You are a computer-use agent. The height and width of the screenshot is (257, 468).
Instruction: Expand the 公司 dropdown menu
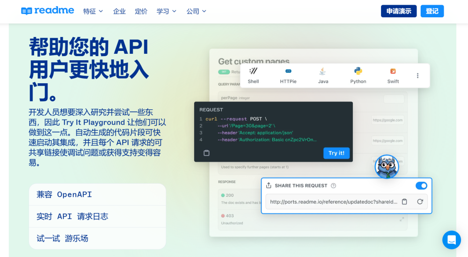[196, 11]
